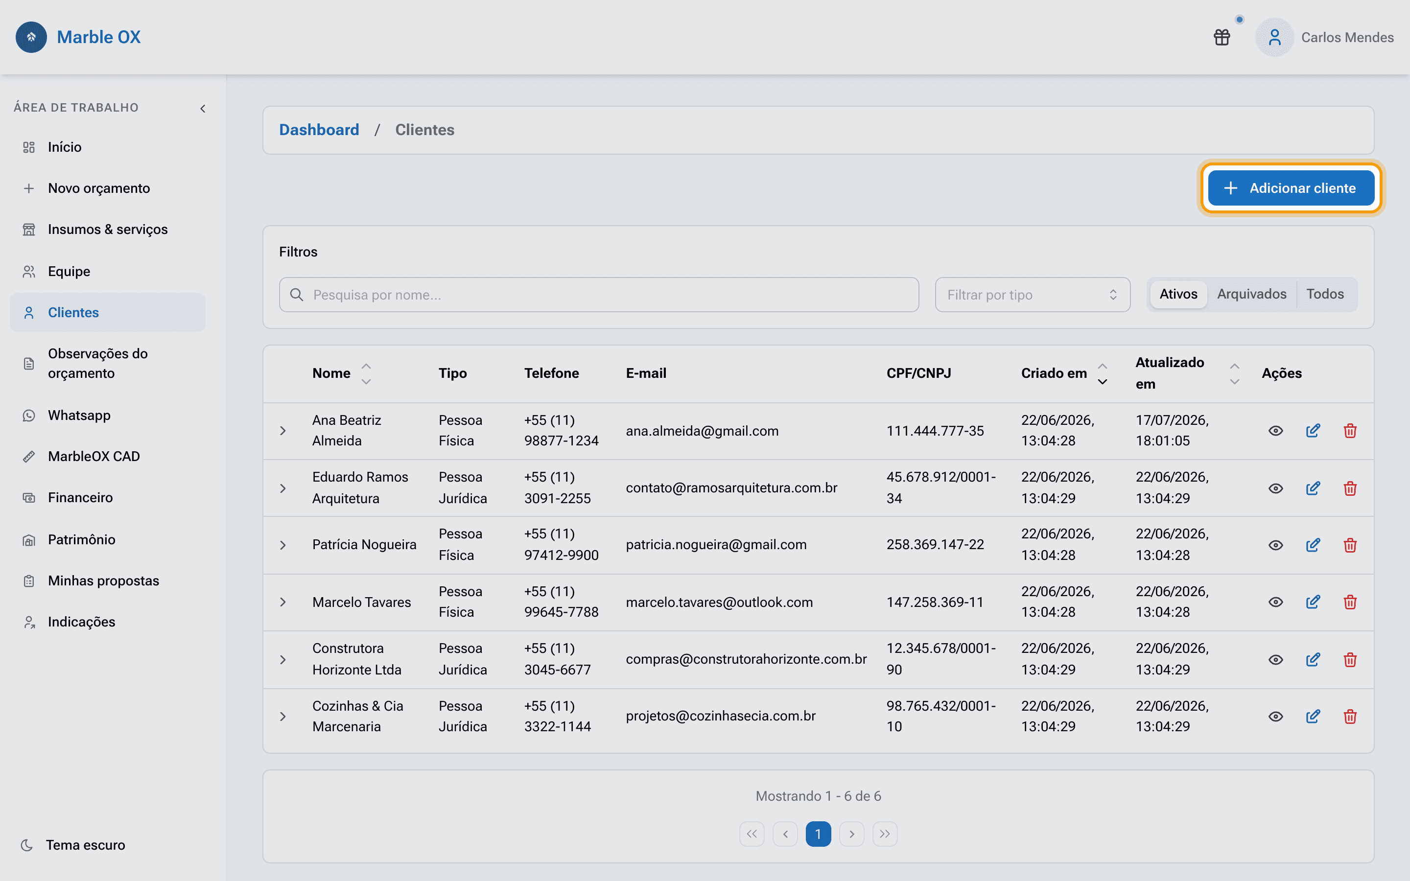This screenshot has height=881, width=1410.
Task: Show only Ativos clients
Action: pyautogui.click(x=1178, y=294)
